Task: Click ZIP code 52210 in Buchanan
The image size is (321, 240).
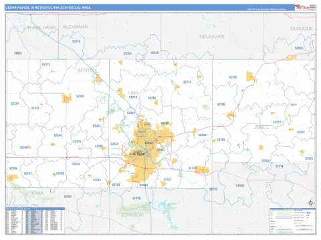Action: point(76,41)
